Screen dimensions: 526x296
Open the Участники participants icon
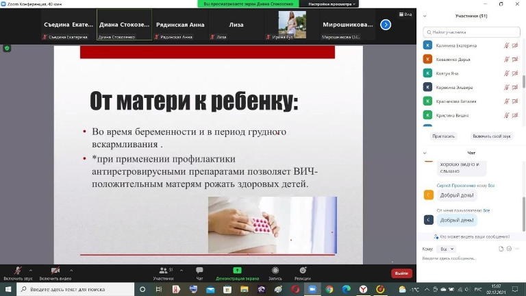(163, 273)
